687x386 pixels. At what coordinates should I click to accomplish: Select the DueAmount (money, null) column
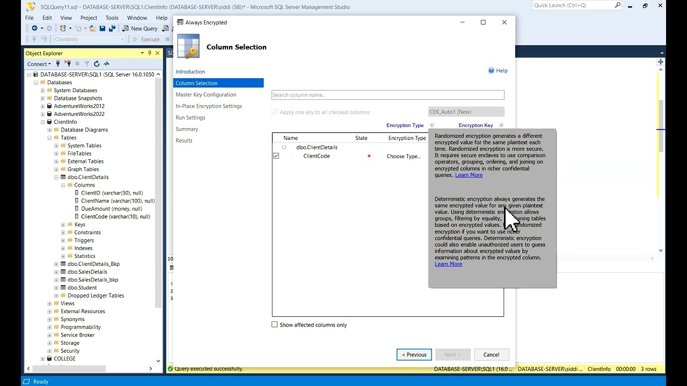click(x=112, y=209)
